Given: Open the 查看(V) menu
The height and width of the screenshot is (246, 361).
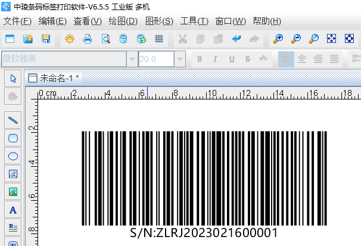Looking at the screenshot, I should [x=88, y=21].
